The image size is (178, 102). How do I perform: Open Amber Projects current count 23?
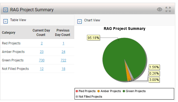42,52
